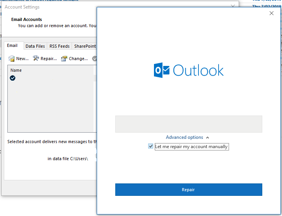Select the default account checkmark icon in the list
This screenshot has height=216, width=282.
tap(13, 78)
